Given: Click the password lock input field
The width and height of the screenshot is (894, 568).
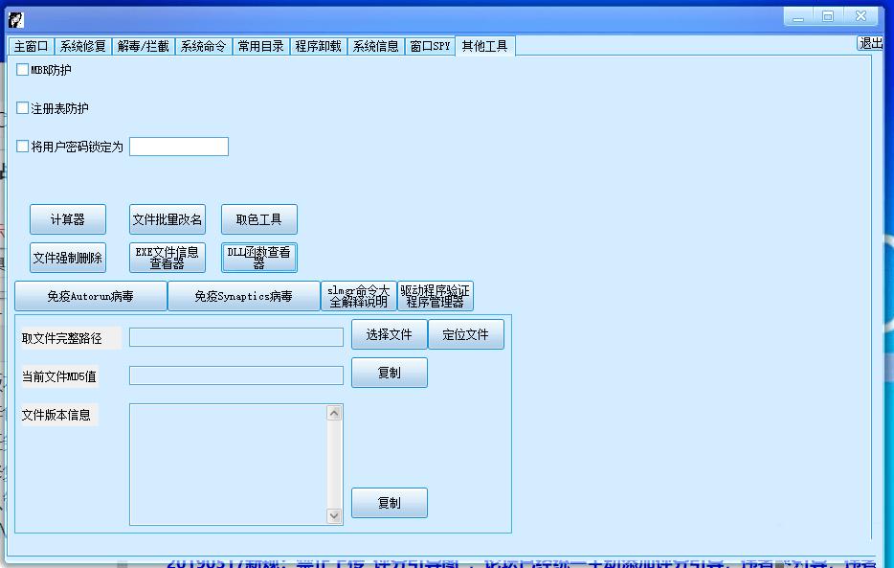Looking at the screenshot, I should [x=178, y=147].
